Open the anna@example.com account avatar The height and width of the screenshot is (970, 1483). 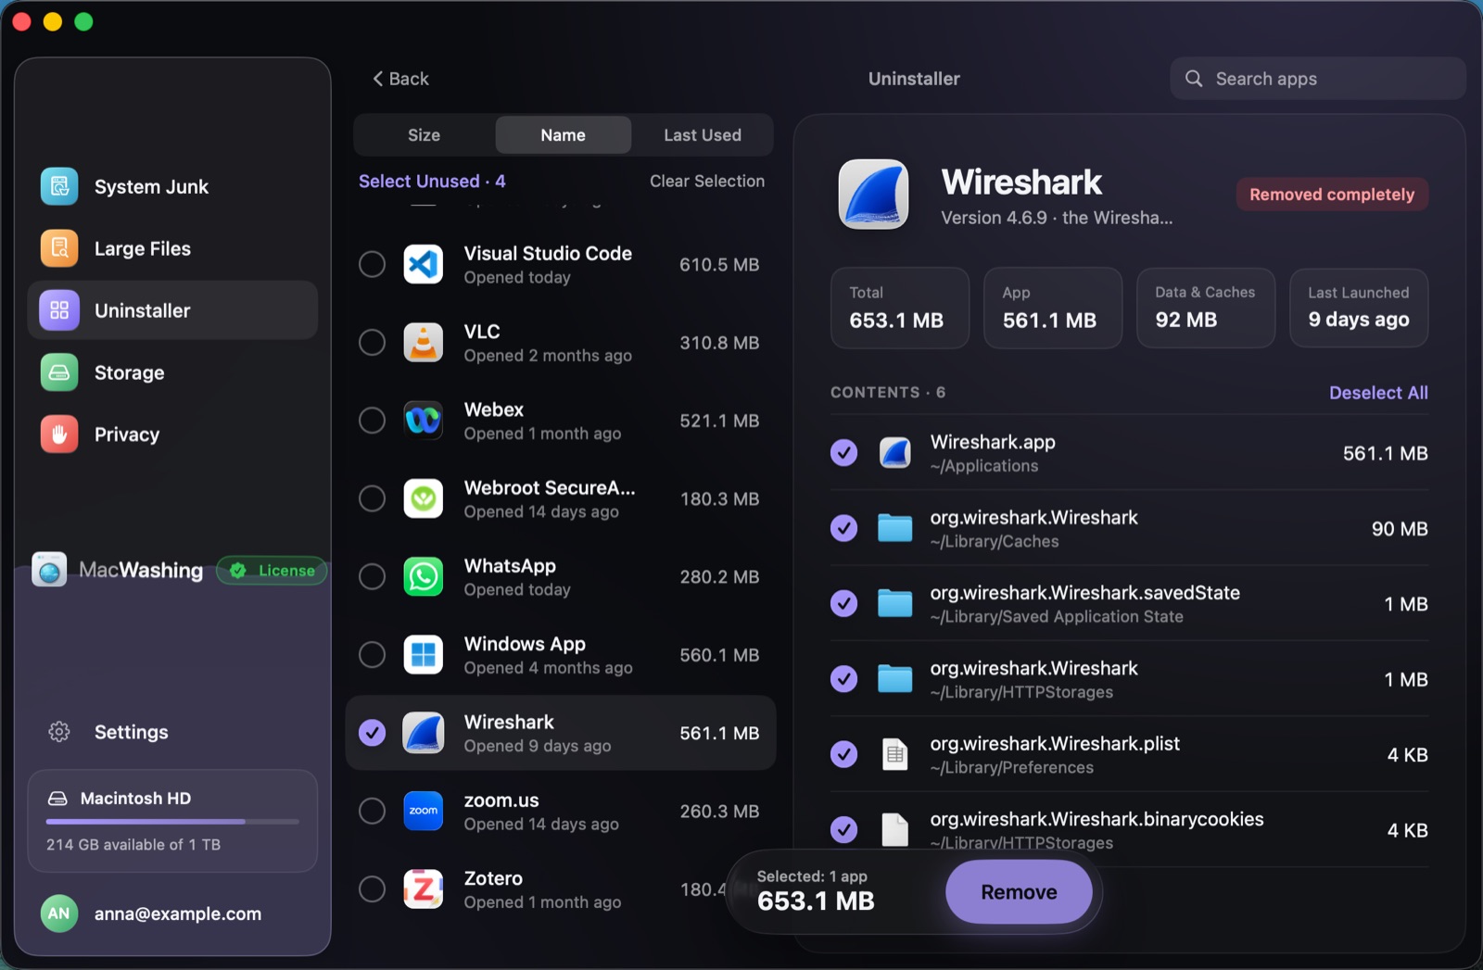click(58, 913)
